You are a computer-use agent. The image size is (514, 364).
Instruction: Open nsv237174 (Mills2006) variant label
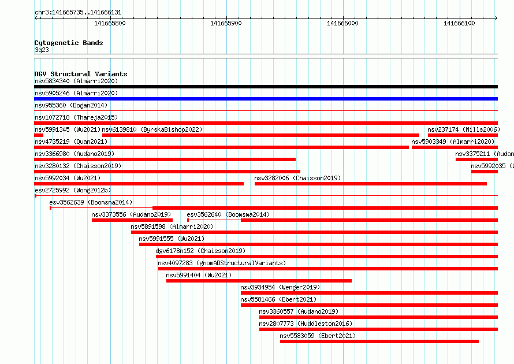coord(464,129)
